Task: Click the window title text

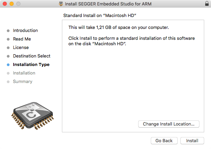Action: [108, 4]
